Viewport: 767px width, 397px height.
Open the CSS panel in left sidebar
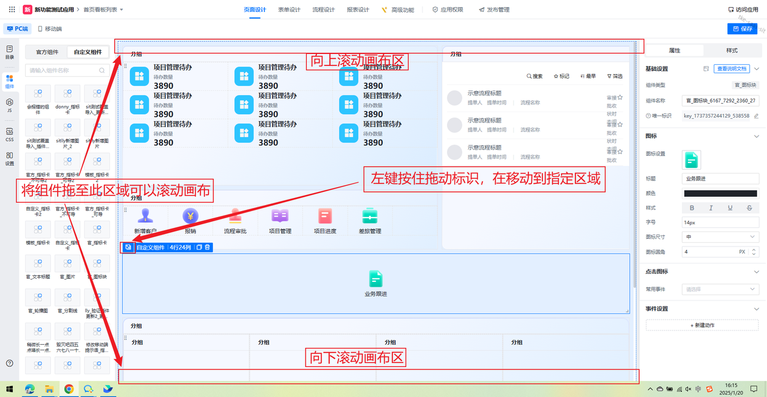pyautogui.click(x=10, y=134)
